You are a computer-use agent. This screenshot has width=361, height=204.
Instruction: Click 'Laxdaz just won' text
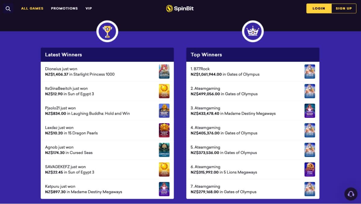click(x=59, y=127)
